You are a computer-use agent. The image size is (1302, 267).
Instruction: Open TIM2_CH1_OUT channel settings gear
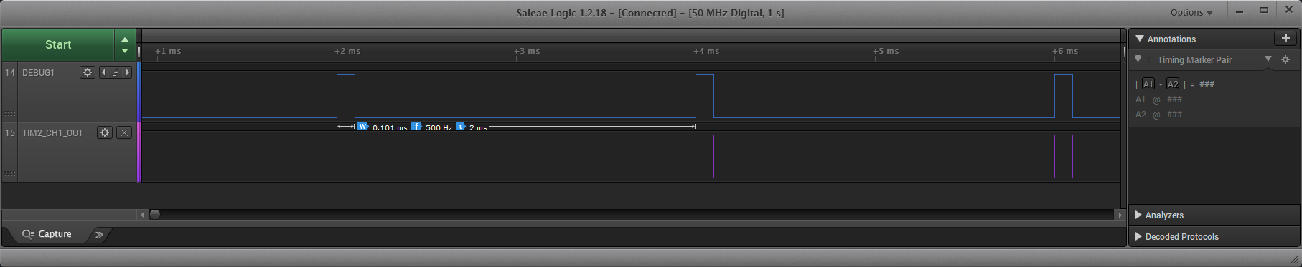(x=105, y=132)
